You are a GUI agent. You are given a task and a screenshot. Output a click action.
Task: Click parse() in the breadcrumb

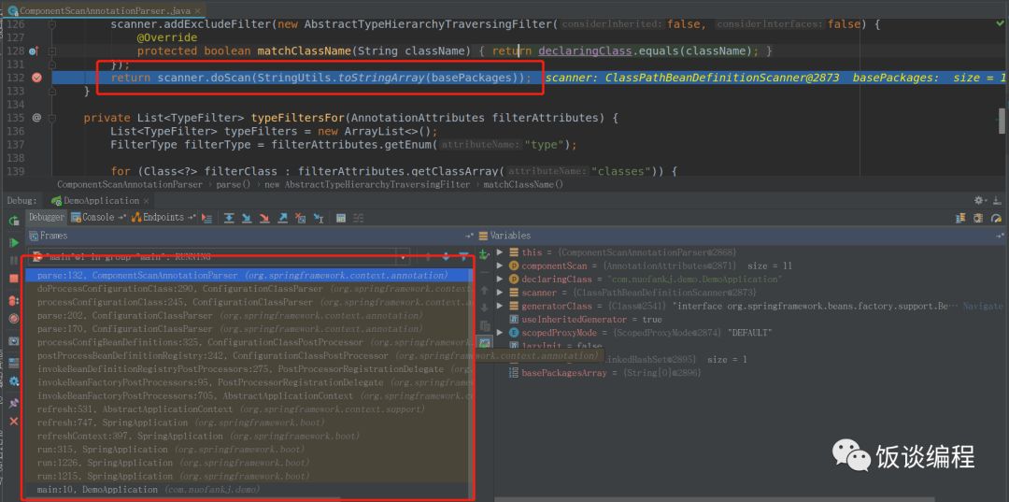[x=234, y=184]
